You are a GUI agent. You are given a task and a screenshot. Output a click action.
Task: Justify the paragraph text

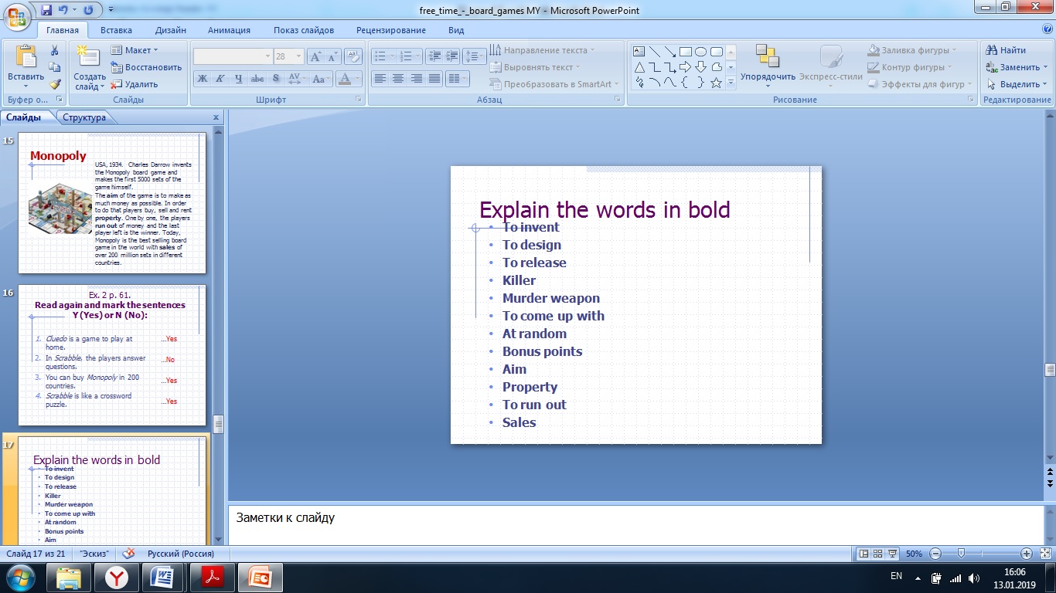[x=434, y=79]
